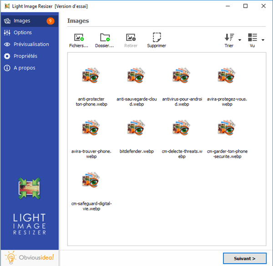The height and width of the screenshot is (266, 273).
Task: Click the Vu view mode icon
Action: (x=253, y=37)
